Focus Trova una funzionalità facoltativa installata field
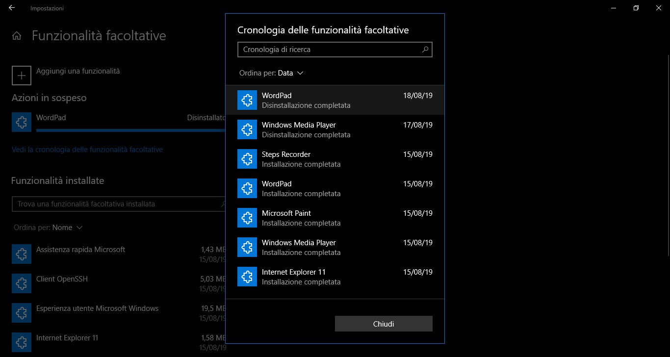This screenshot has width=670, height=357. pos(118,204)
